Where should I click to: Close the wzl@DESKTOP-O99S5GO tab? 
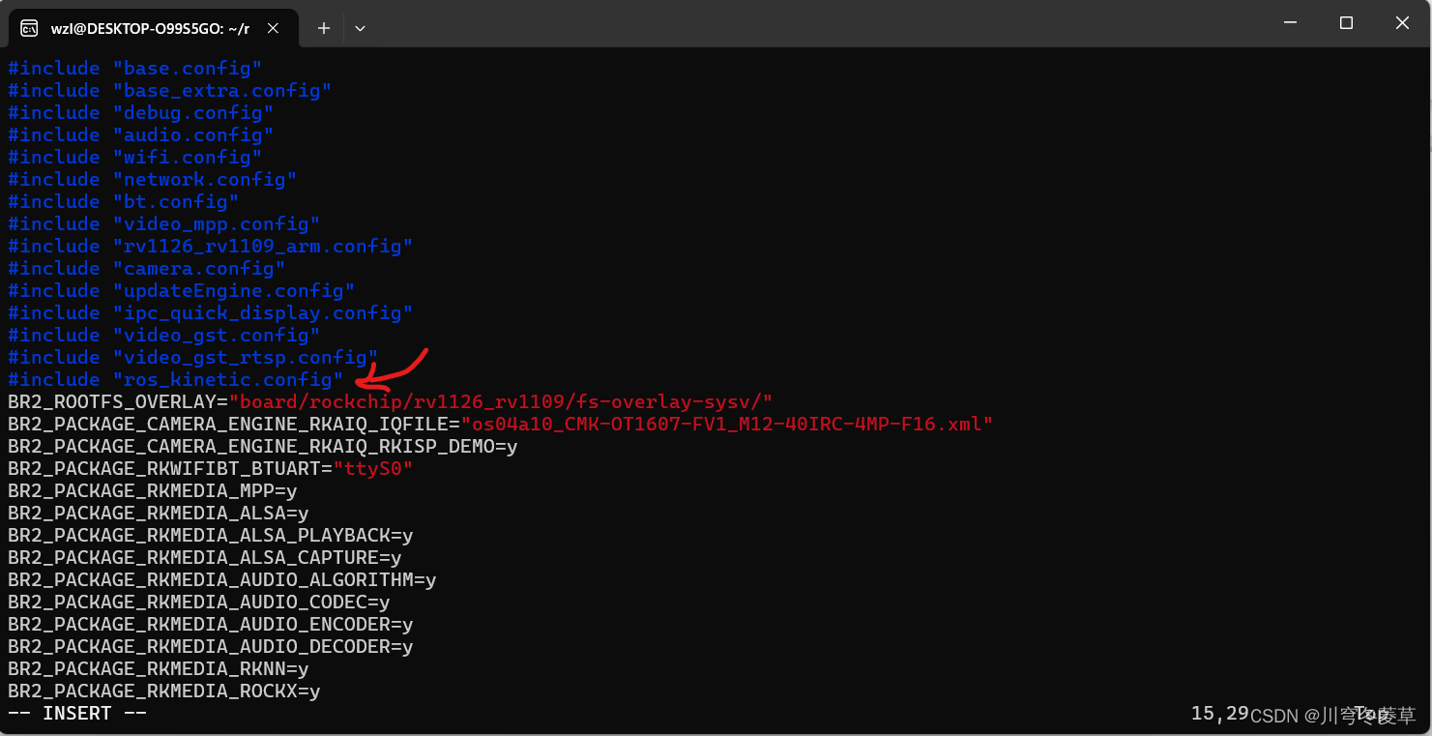272,28
